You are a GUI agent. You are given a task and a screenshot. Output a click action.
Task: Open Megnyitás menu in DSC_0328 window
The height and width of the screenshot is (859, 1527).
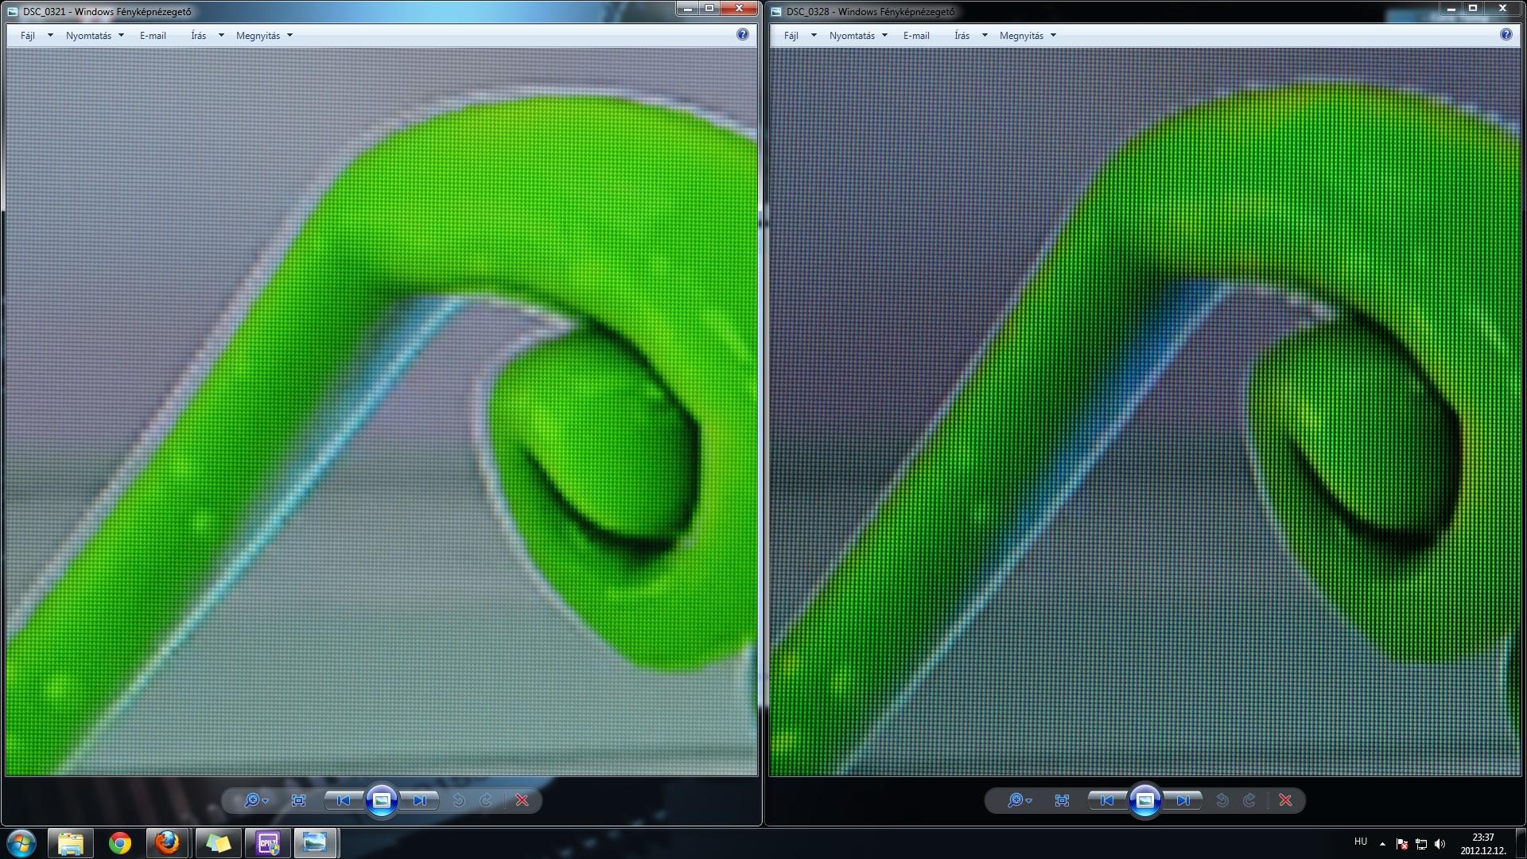(x=1028, y=36)
